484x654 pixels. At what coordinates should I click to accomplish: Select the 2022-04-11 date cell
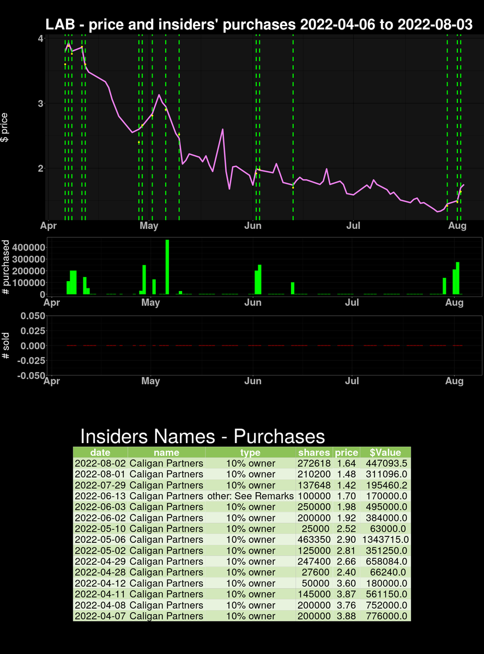(100, 594)
